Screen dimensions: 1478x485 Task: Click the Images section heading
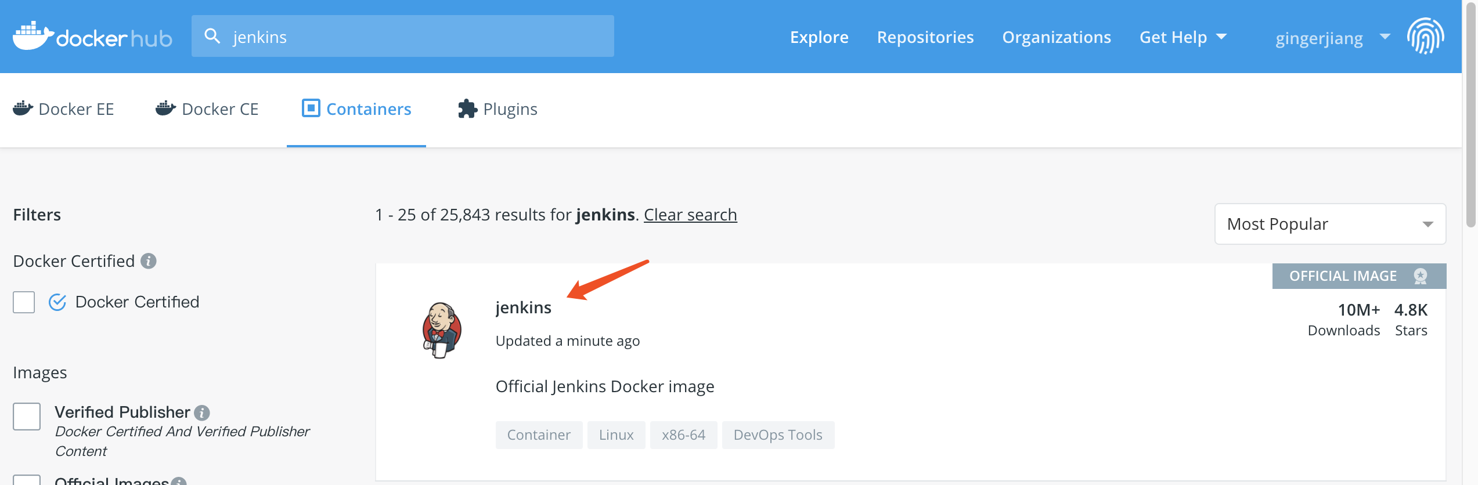pos(40,372)
